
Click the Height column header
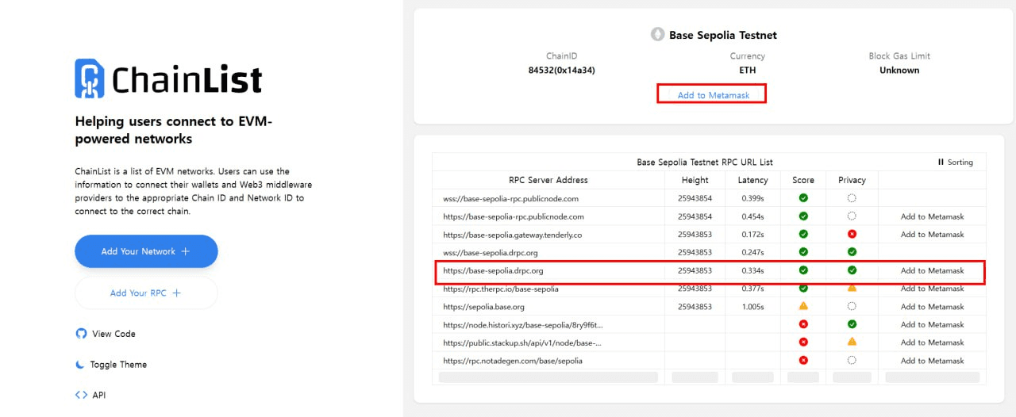click(x=695, y=180)
